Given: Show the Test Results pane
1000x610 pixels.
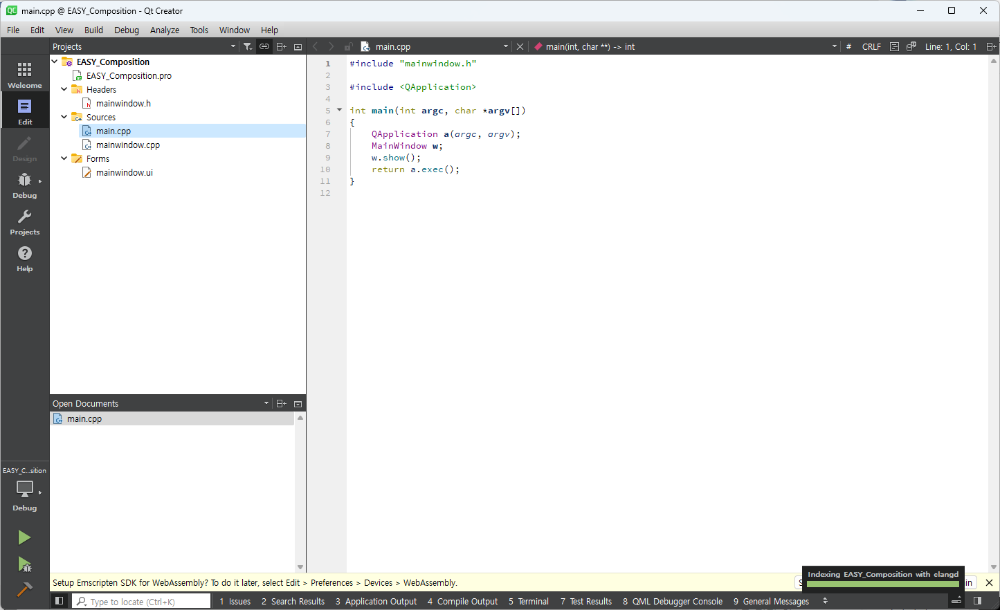Looking at the screenshot, I should [x=586, y=601].
